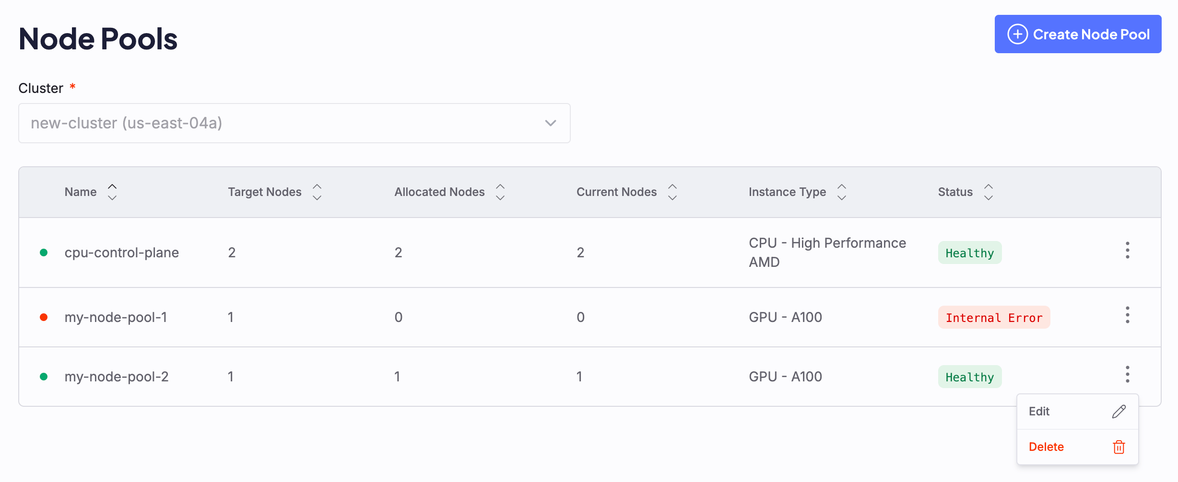
Task: Sort by Allocated Nodes sort arrows
Action: pos(500,192)
